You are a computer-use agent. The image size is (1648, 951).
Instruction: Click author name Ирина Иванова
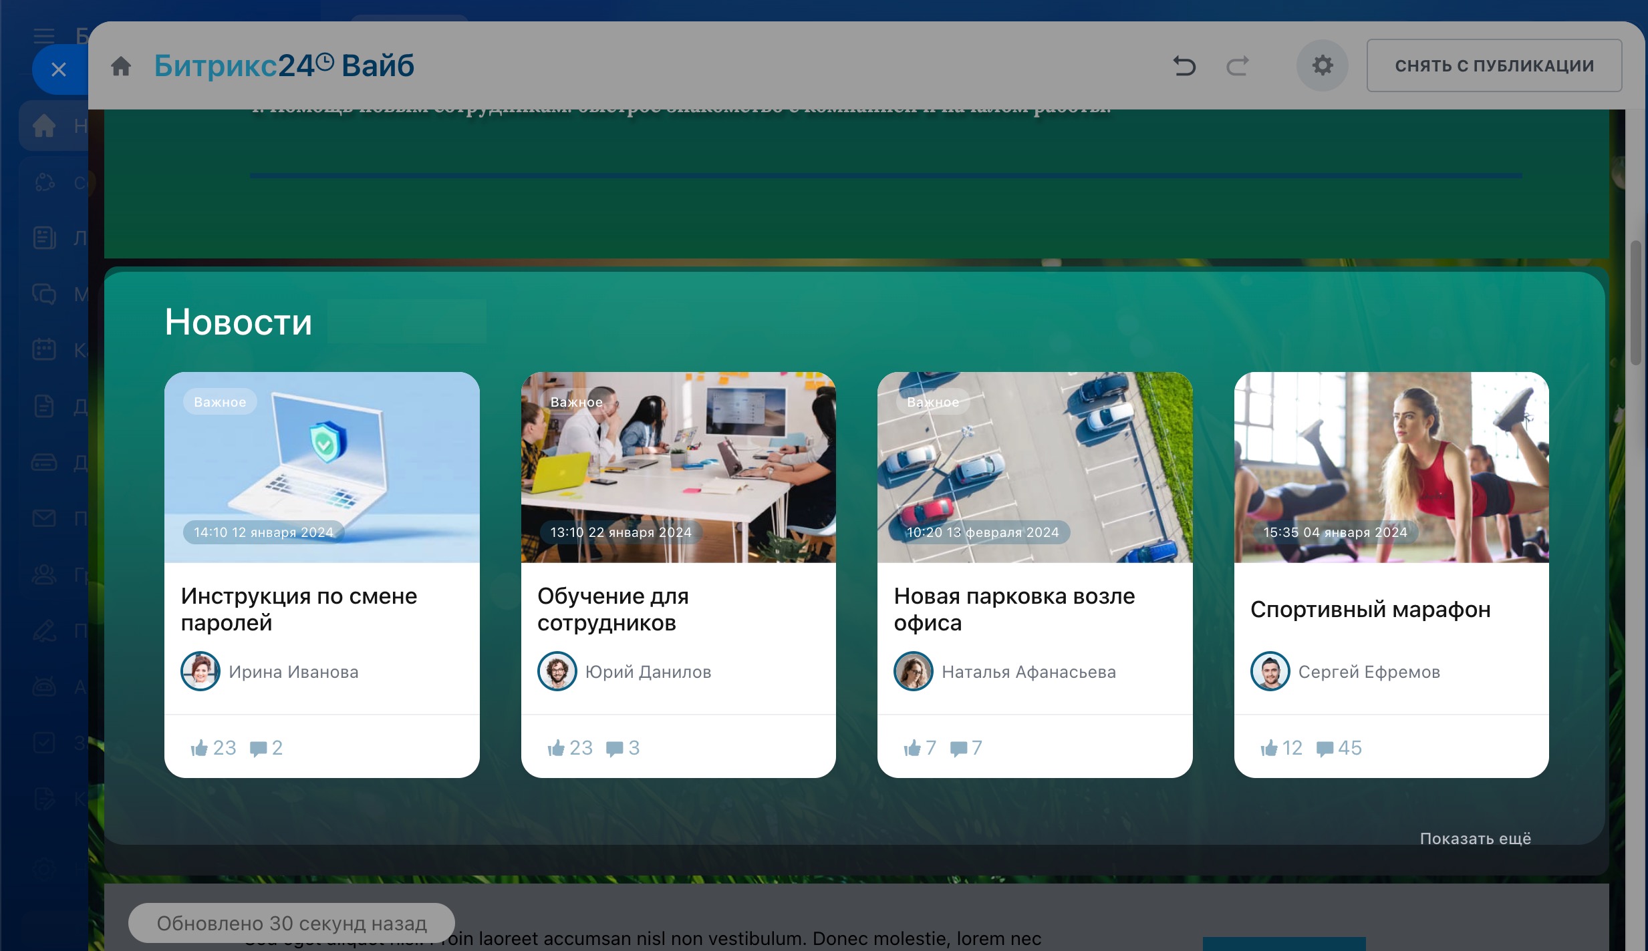click(293, 672)
